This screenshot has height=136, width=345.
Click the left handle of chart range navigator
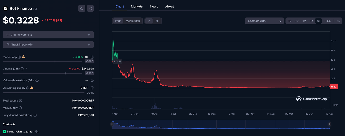point(112,124)
